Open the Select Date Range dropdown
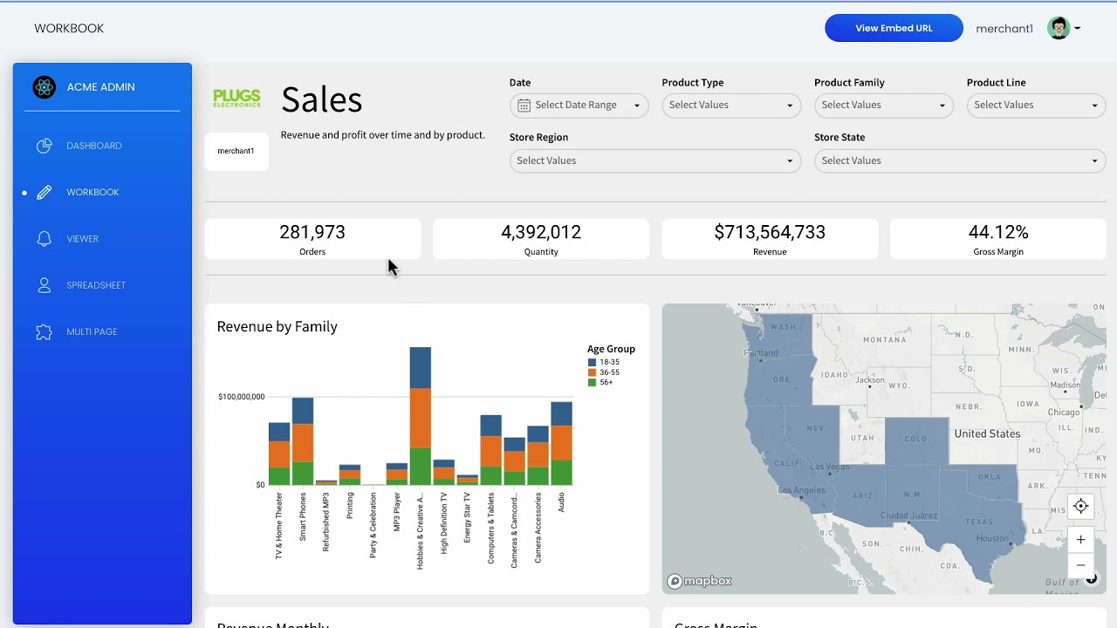Viewport: 1117px width, 628px height. tap(579, 106)
